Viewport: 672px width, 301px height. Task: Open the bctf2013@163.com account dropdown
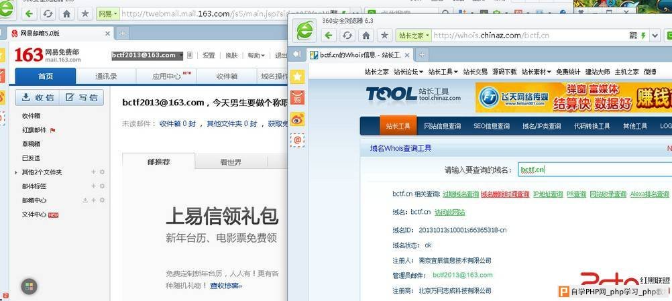[x=181, y=55]
